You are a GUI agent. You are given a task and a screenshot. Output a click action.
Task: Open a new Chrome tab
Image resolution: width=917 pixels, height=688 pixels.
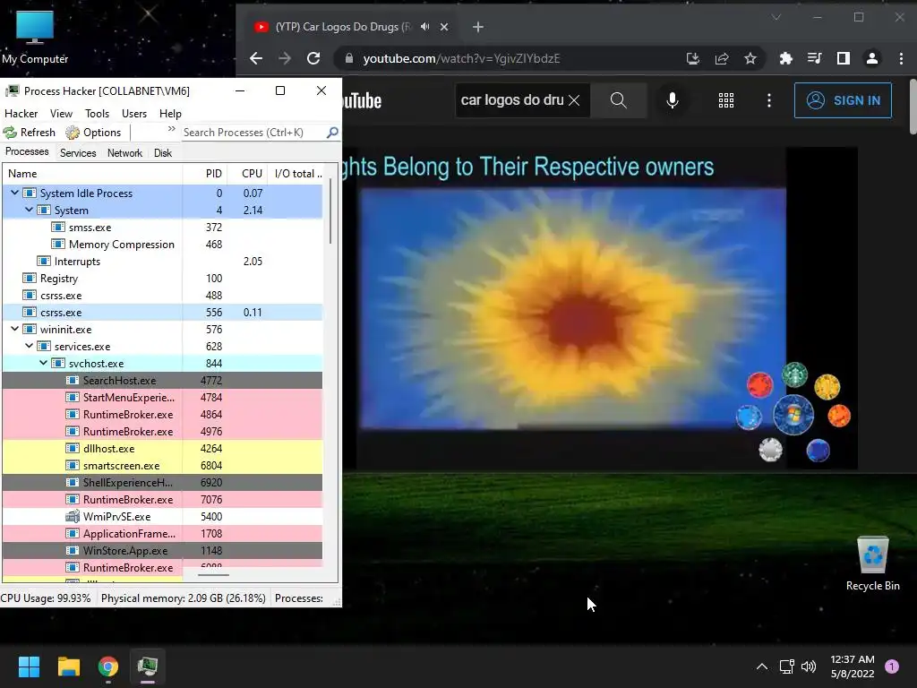coord(478,27)
